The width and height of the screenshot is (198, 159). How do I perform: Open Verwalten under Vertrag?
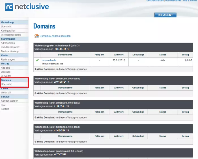[x=6, y=76]
